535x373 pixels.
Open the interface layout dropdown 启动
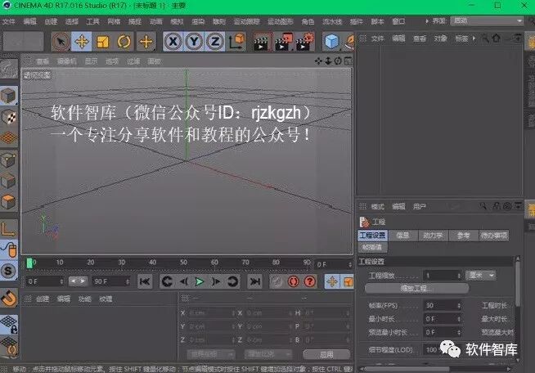pos(487,20)
